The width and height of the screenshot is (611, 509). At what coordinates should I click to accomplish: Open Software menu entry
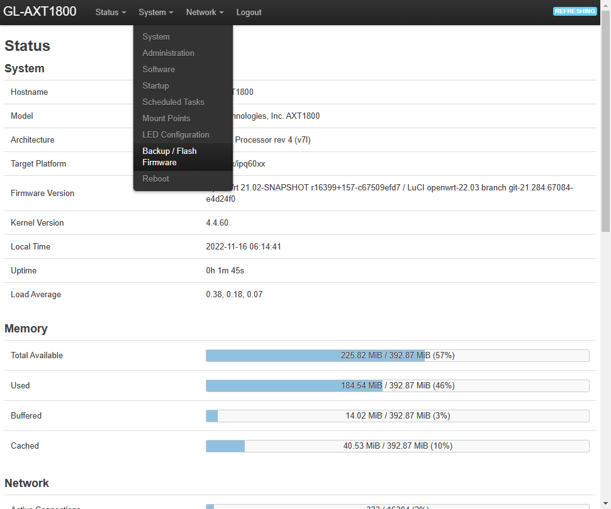182,69
